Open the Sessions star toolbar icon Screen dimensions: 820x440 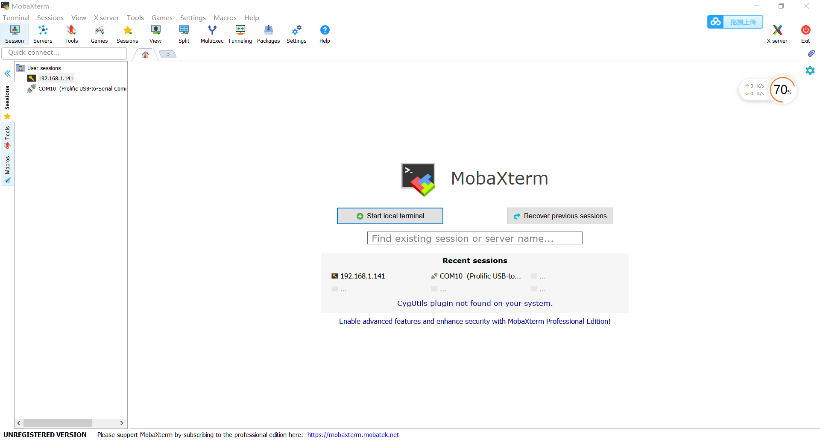point(127,34)
